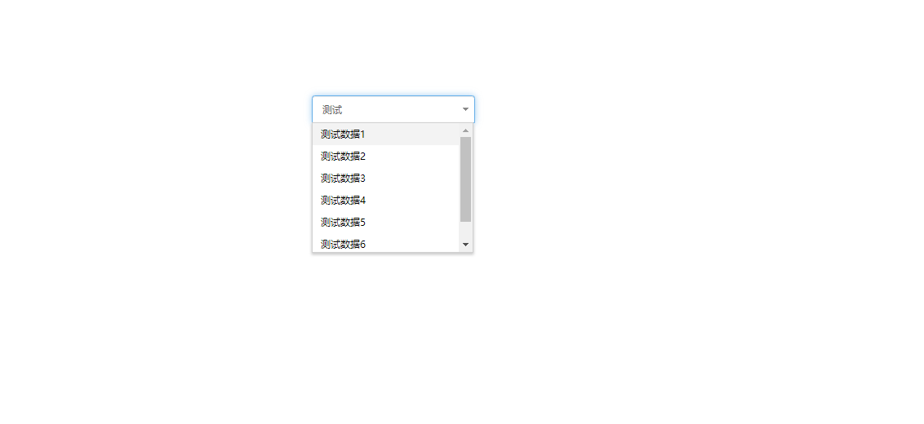This screenshot has width=924, height=424.
Task: Pick the currently highlighted gray option
Action: [x=386, y=135]
